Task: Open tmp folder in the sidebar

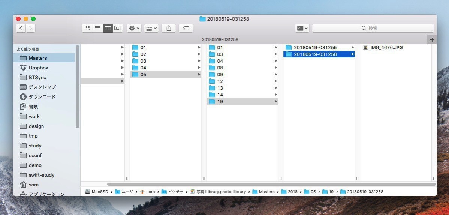Action: point(44,136)
